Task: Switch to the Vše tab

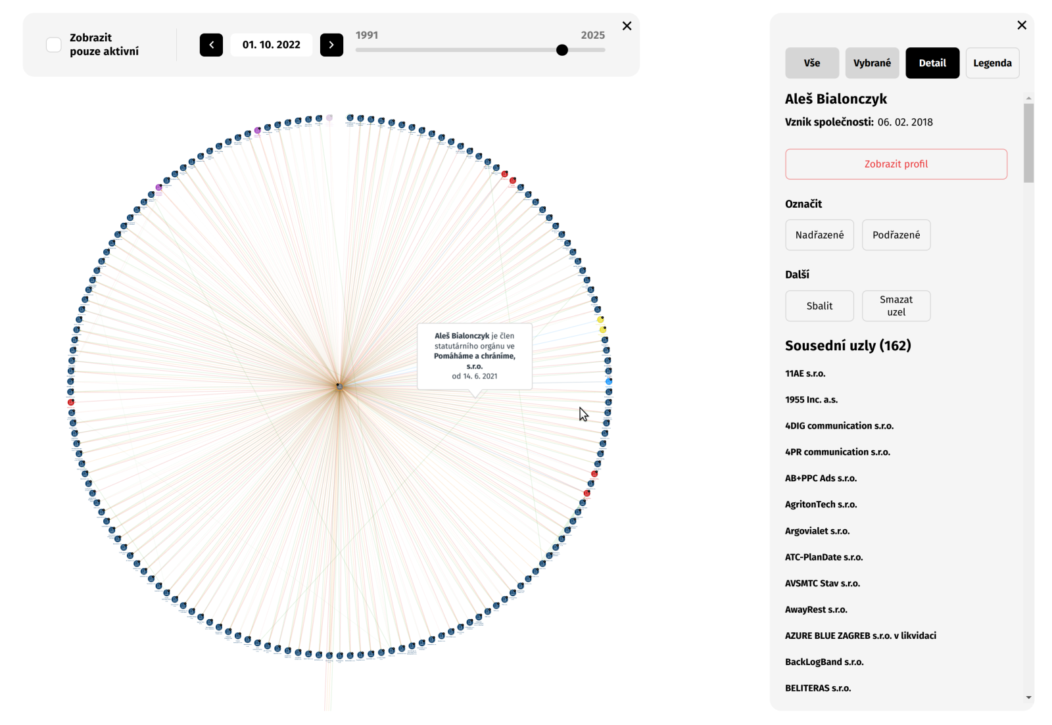Action: point(811,63)
